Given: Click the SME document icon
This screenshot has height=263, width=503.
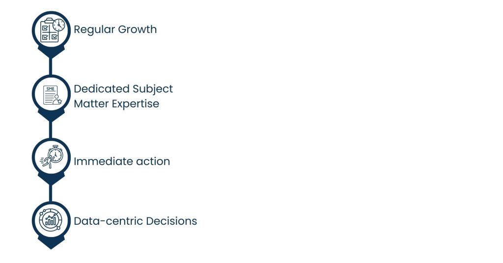Looking at the screenshot, I should [x=51, y=94].
